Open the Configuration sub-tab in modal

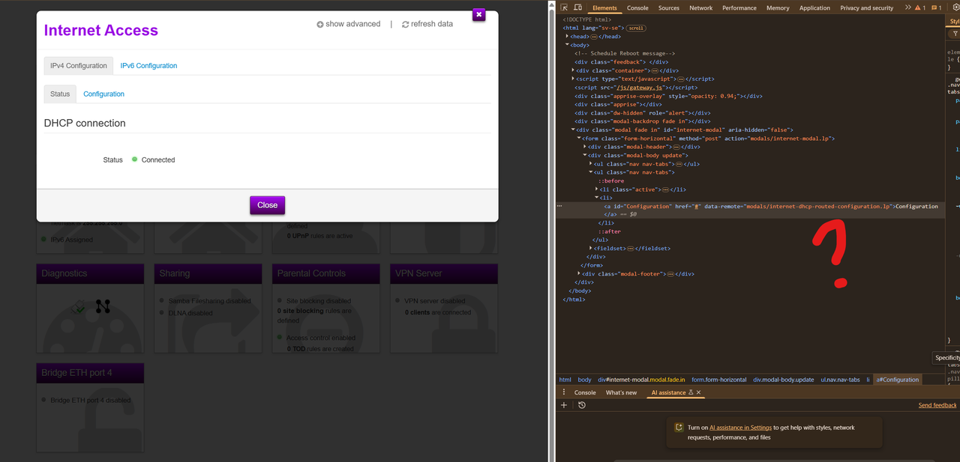(103, 94)
